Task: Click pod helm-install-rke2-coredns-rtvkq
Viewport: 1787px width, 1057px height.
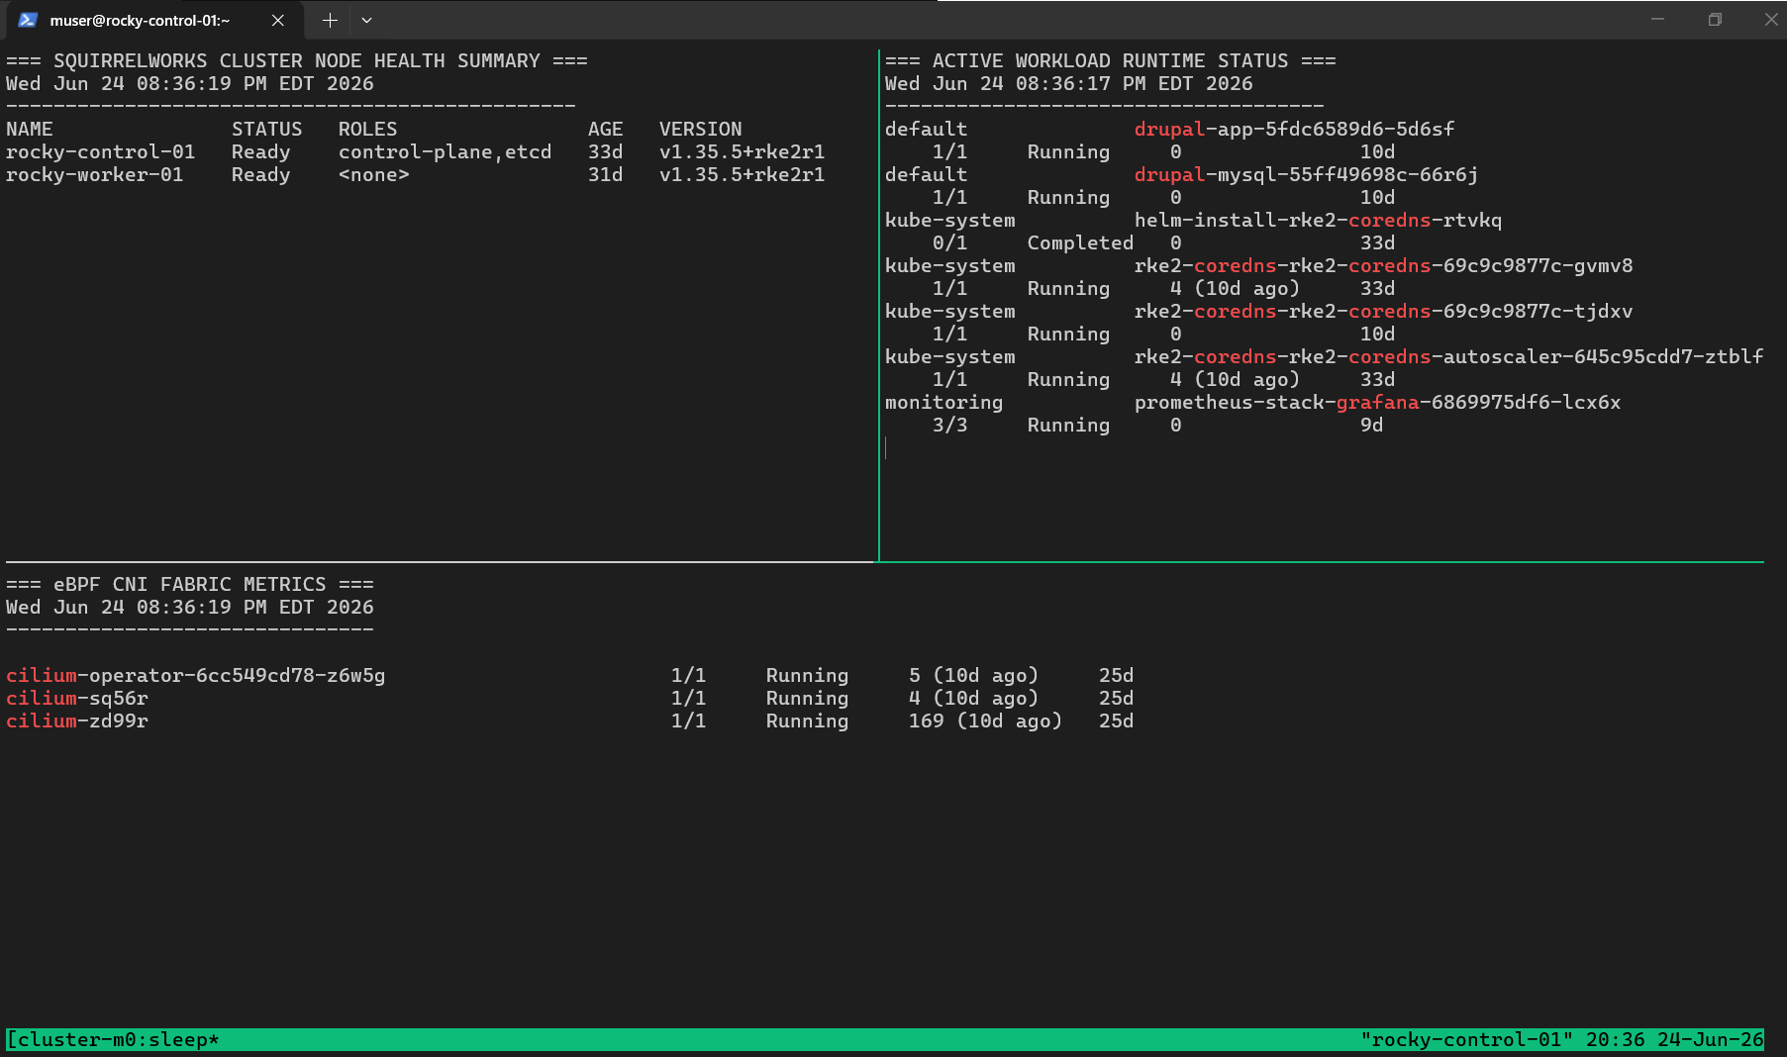Action: (x=1319, y=221)
